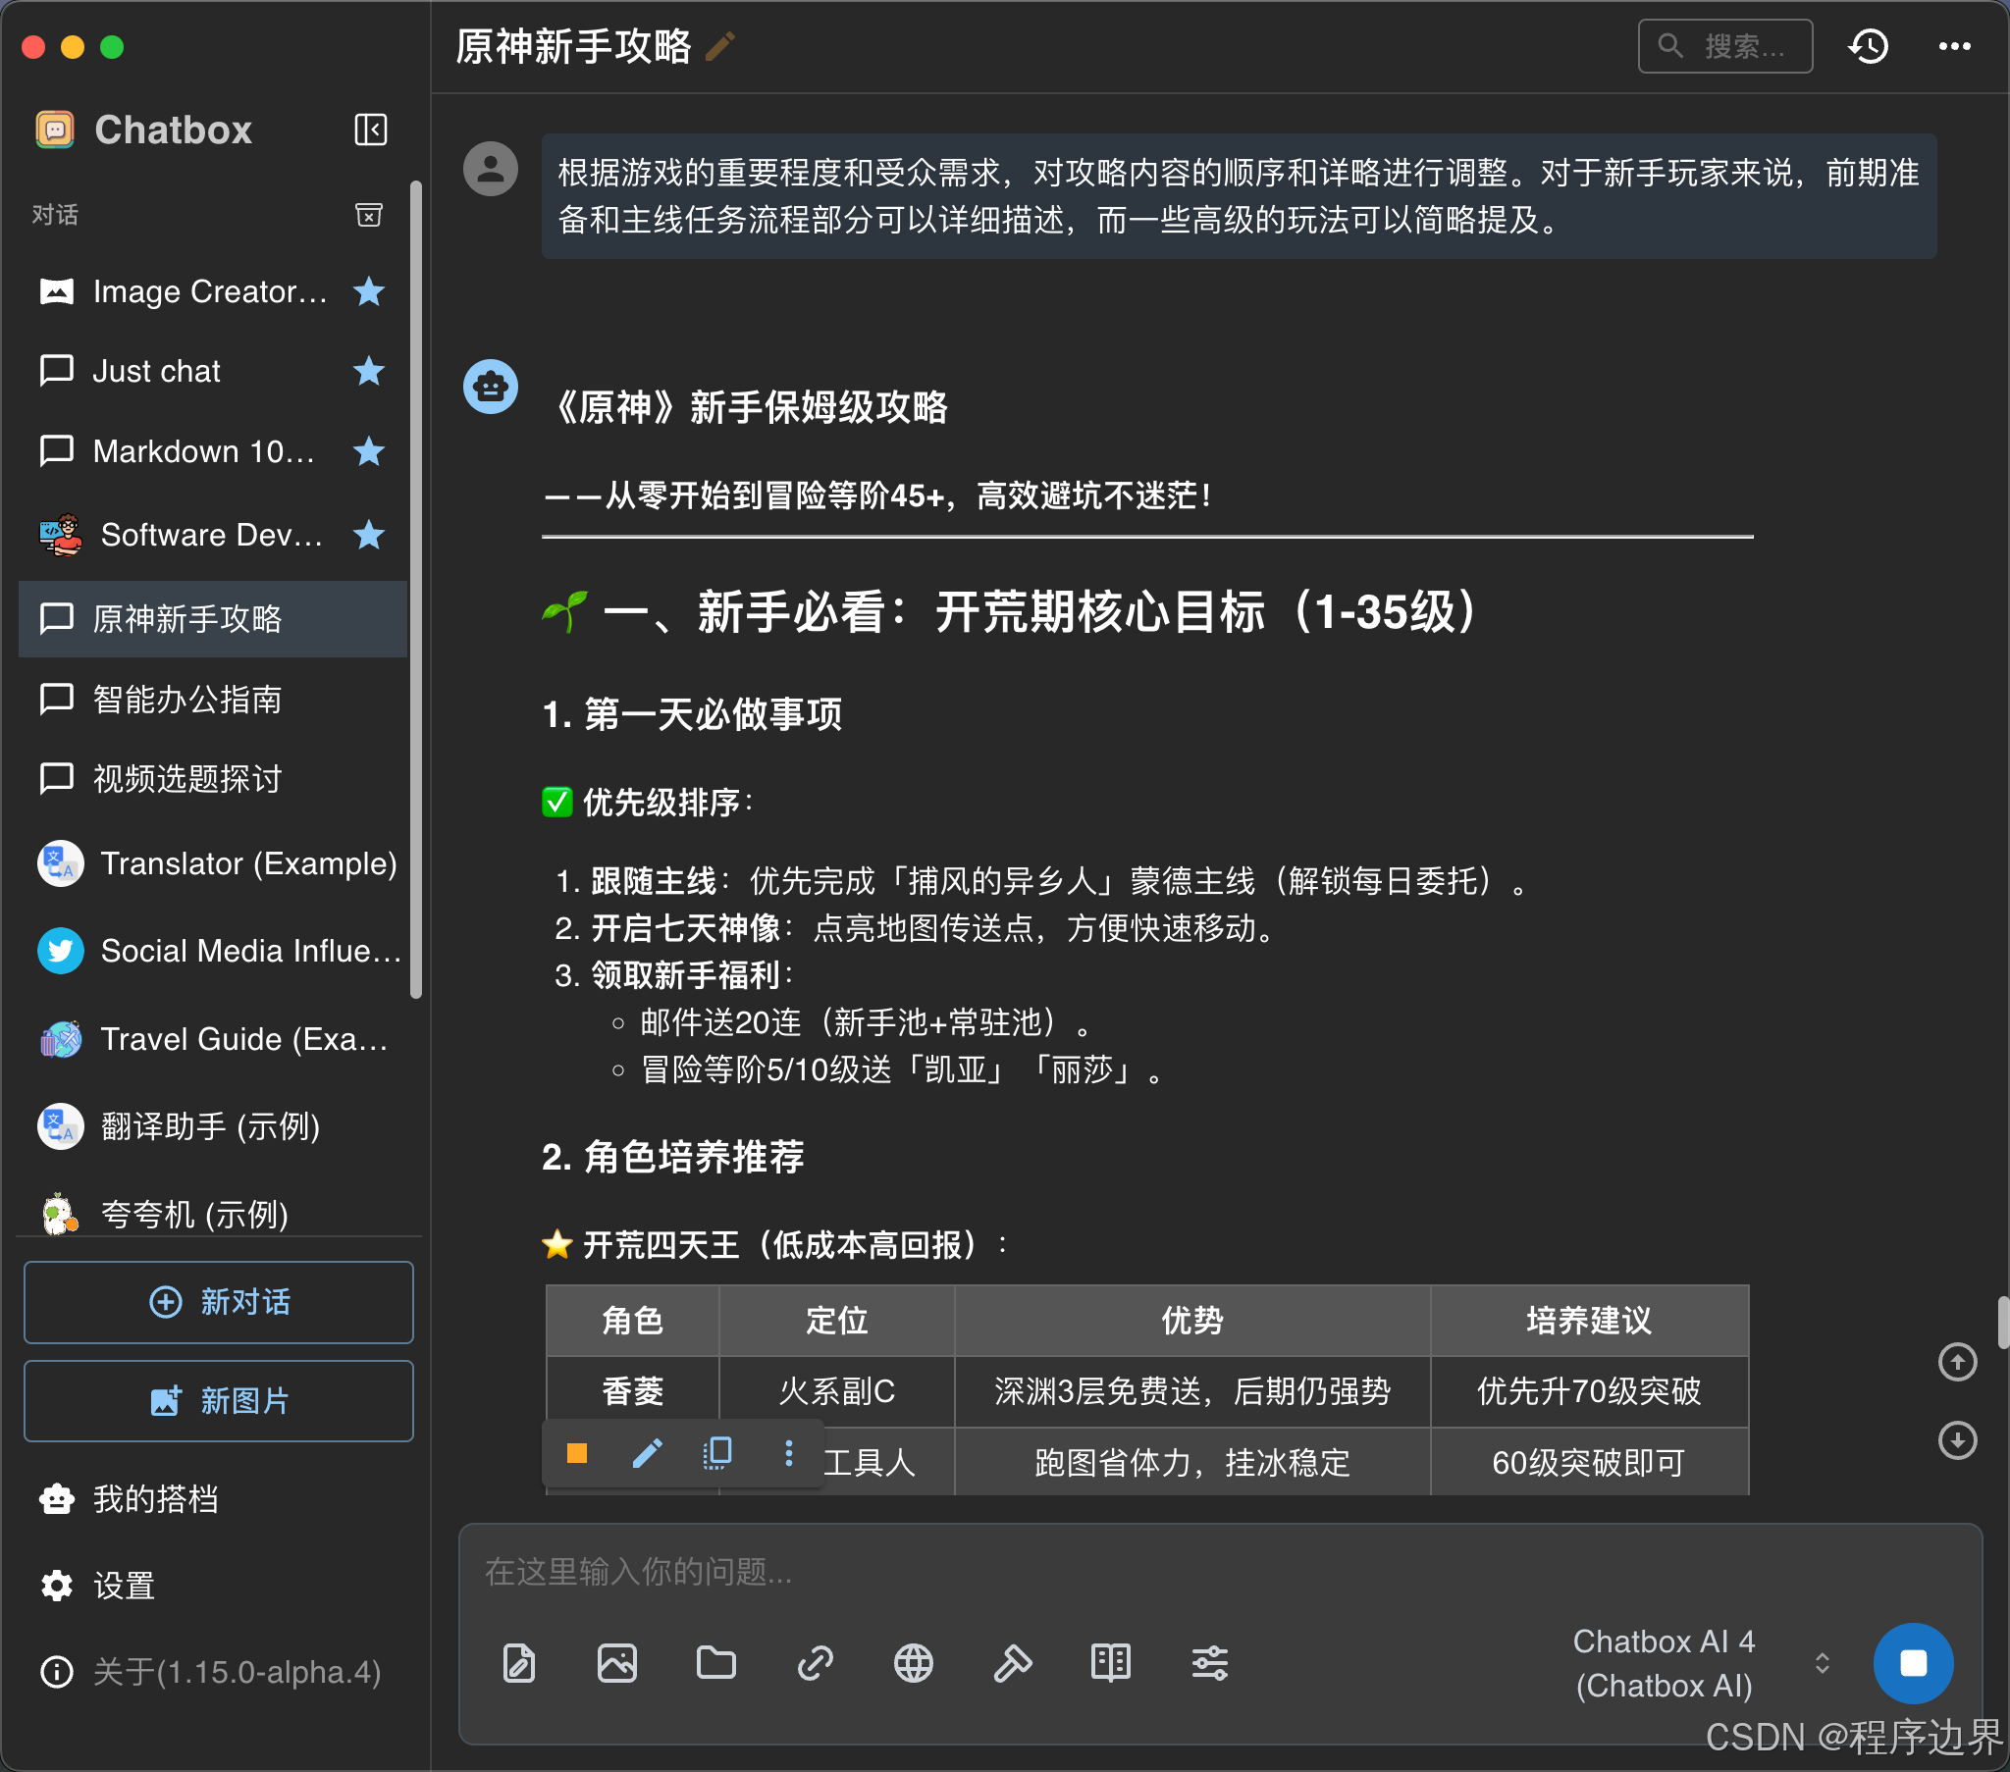2010x1772 pixels.
Task: Open the Image Creator conversation
Action: point(212,291)
